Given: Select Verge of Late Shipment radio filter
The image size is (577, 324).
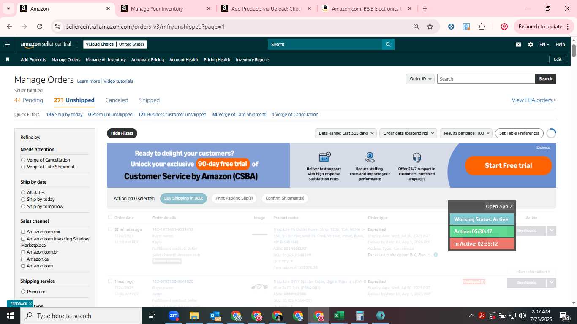Looking at the screenshot, I should 23,167.
